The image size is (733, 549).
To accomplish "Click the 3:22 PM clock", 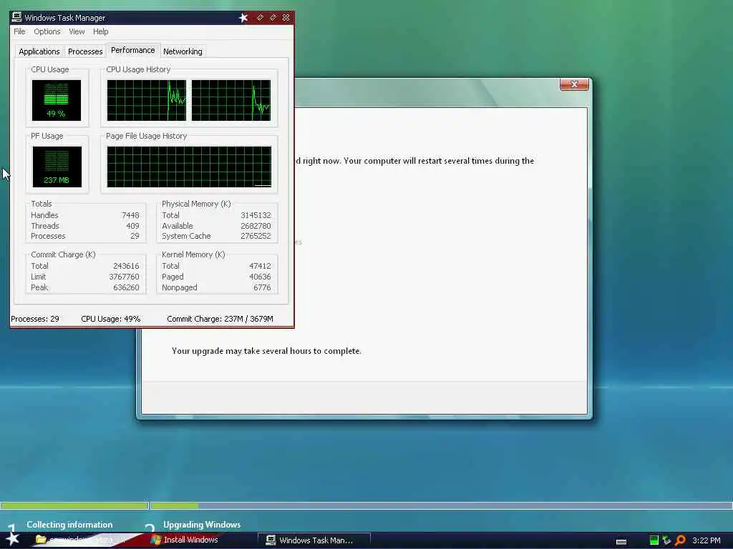I will tap(706, 540).
